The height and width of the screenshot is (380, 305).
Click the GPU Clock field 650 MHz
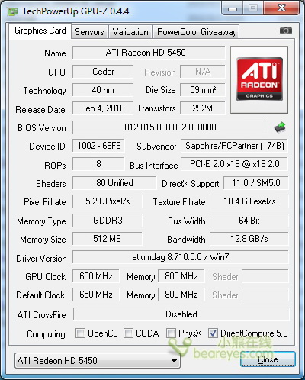[96, 276]
